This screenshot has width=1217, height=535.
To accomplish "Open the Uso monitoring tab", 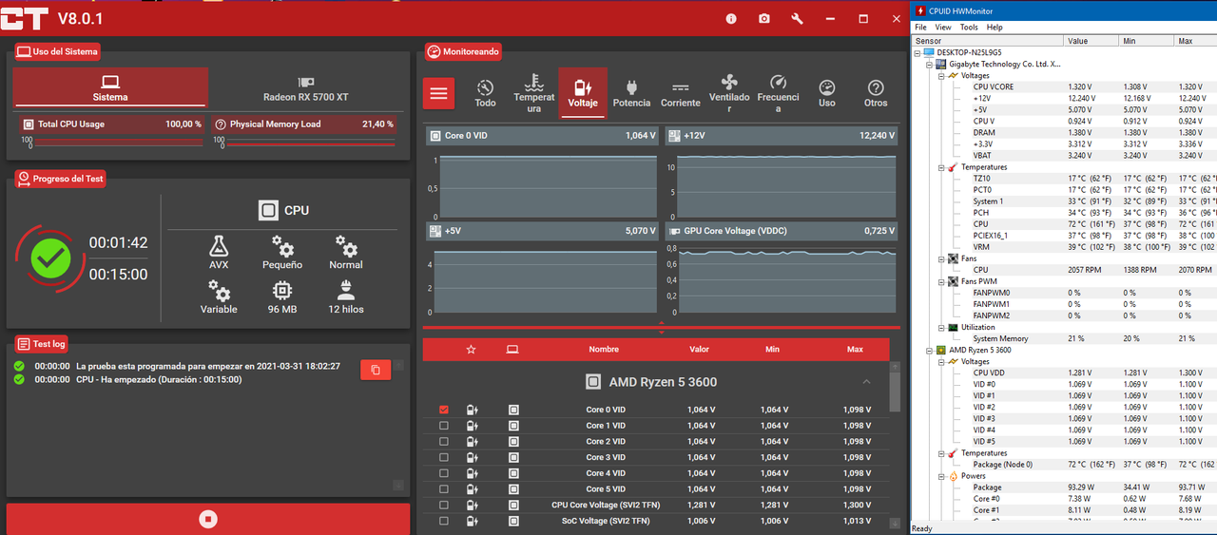I will pyautogui.click(x=827, y=92).
